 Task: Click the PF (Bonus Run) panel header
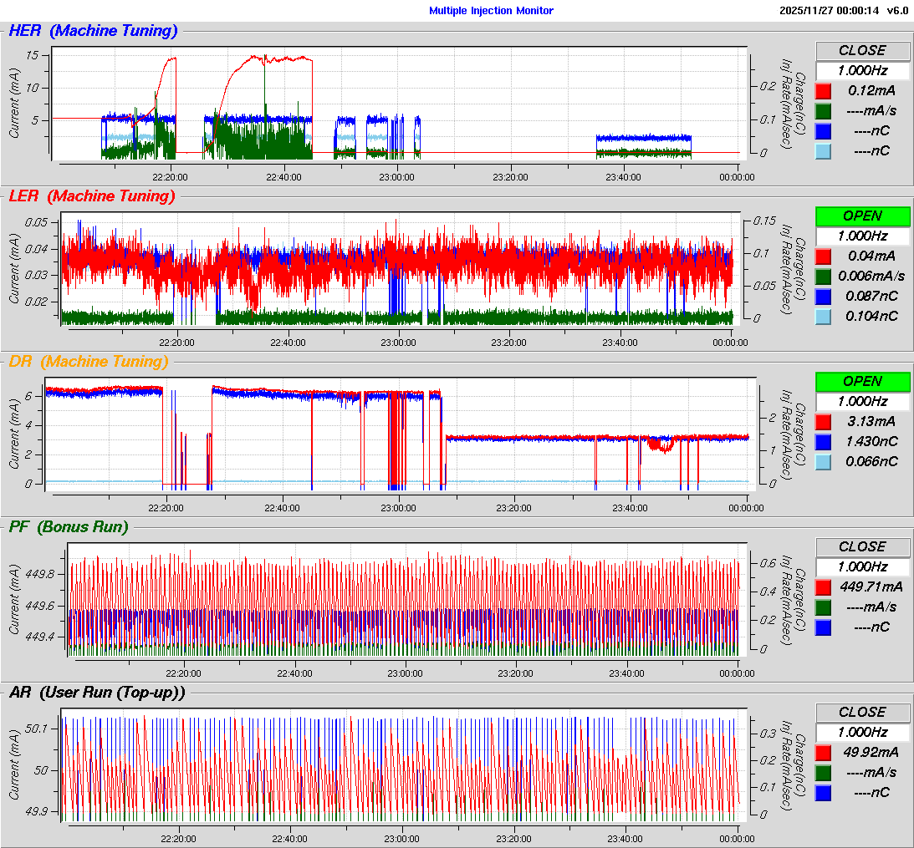click(x=69, y=527)
